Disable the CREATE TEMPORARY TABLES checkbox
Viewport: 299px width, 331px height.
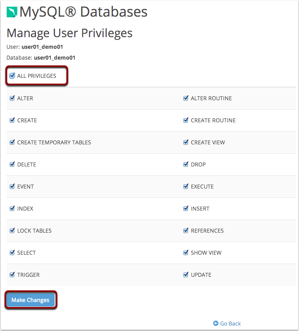(x=12, y=142)
